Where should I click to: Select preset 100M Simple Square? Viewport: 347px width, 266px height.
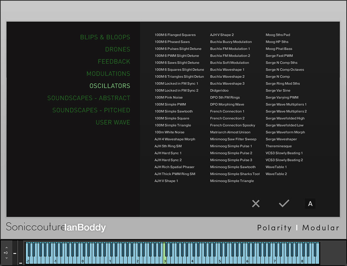[172, 118]
